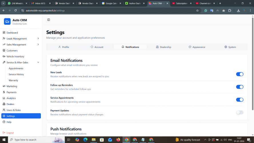This screenshot has width=254, height=143.
Task: Switch to the Google Calendar tab
Action: [x=111, y=3]
